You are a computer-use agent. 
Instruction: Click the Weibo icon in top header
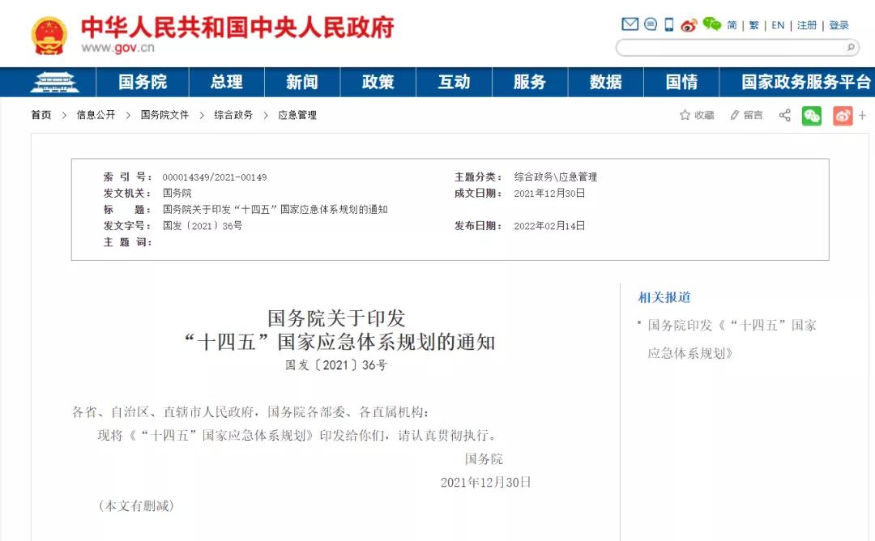point(689,25)
